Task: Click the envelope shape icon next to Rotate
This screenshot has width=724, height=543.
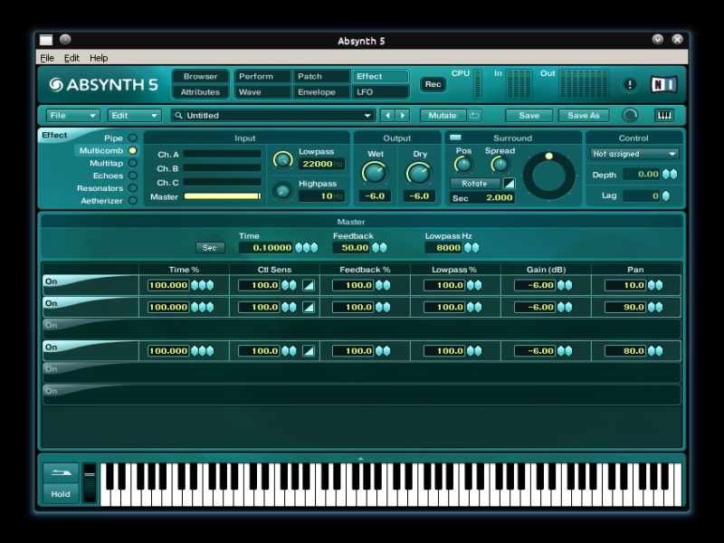Action: (x=509, y=184)
